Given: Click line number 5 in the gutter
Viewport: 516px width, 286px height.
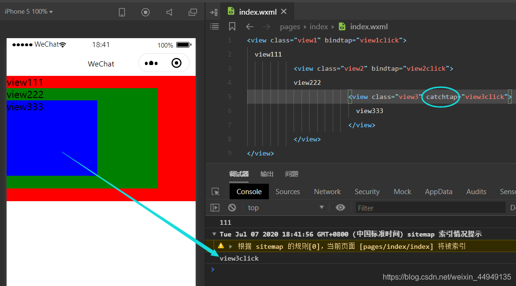Looking at the screenshot, I should click(x=229, y=97).
